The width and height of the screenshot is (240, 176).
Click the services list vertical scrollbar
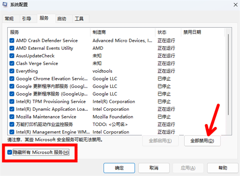pos(228,75)
